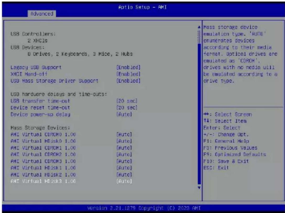Viewport: 285px width, 213px height.
Task: Click the '8 Drives, 2 Keyboards' line
Action: [x=80, y=54]
